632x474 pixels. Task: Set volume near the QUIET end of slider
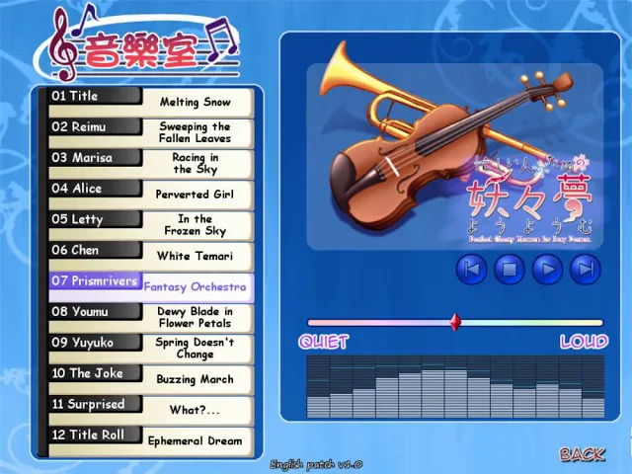tap(314, 323)
